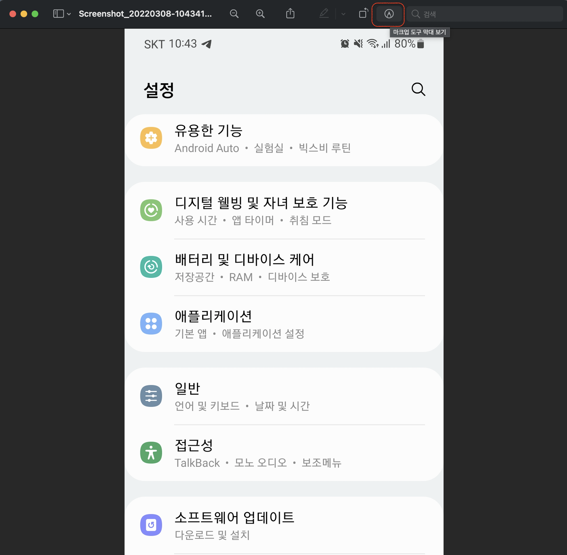Open highlight color dropdown arrow

pos(343,14)
